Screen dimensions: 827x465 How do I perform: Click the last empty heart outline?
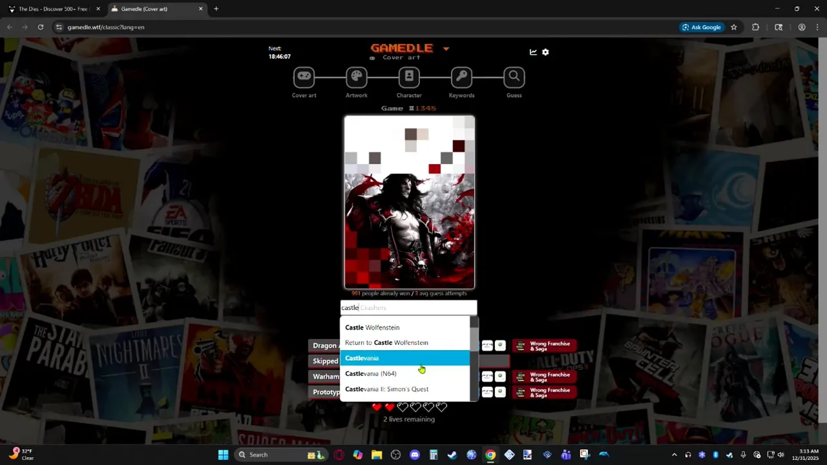[441, 407]
